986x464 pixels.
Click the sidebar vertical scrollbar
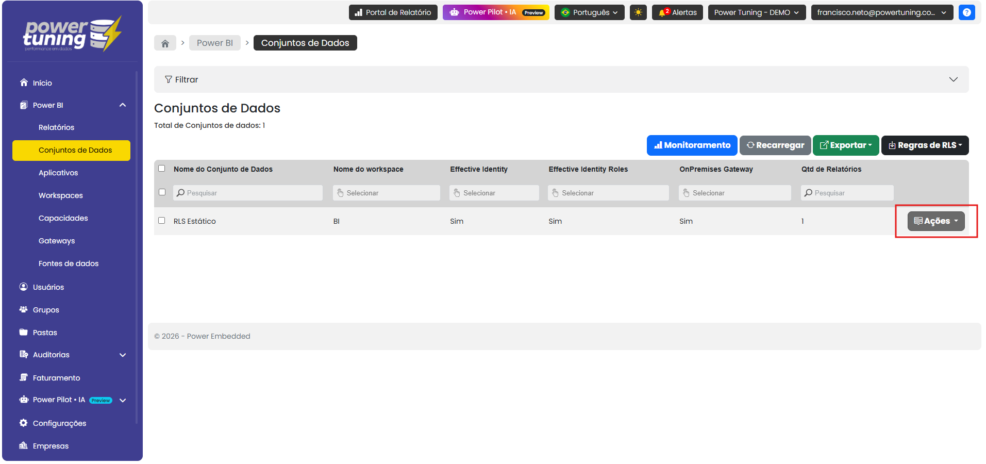coord(137,247)
